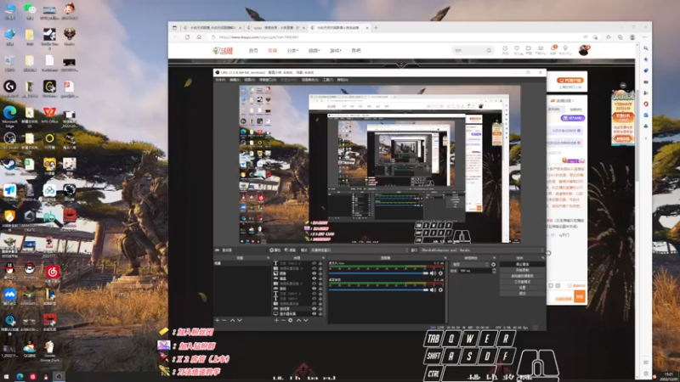Image resolution: width=680 pixels, height=382 pixels.
Task: Open transition properties gear next to 渐变
Action: 494,264
